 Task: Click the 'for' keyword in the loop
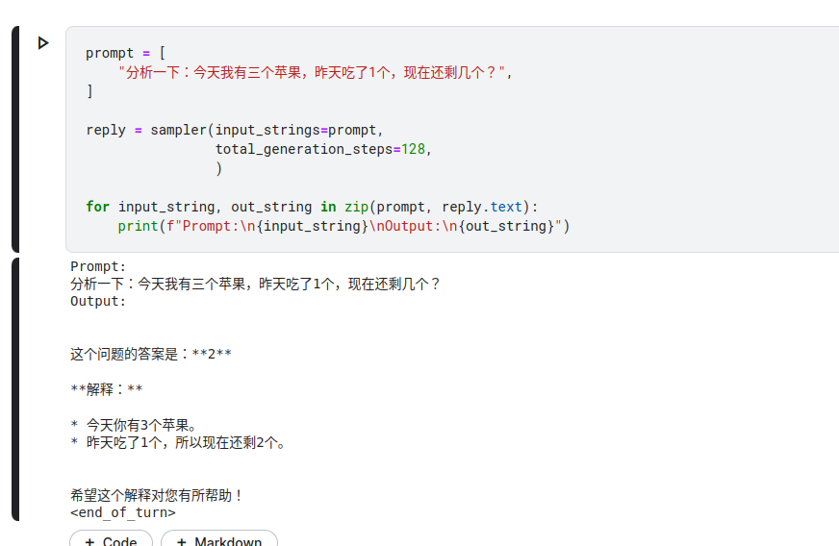[97, 207]
